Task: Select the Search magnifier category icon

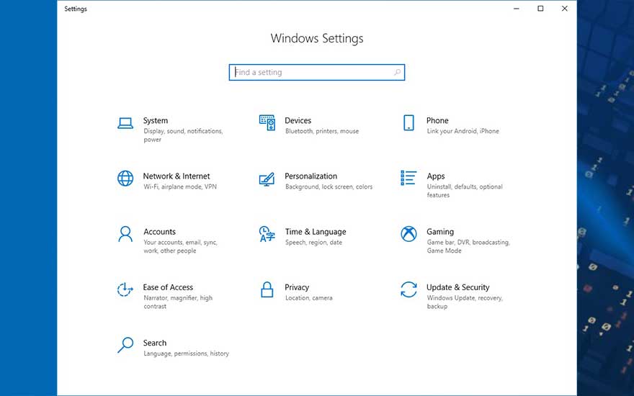Action: click(x=125, y=345)
